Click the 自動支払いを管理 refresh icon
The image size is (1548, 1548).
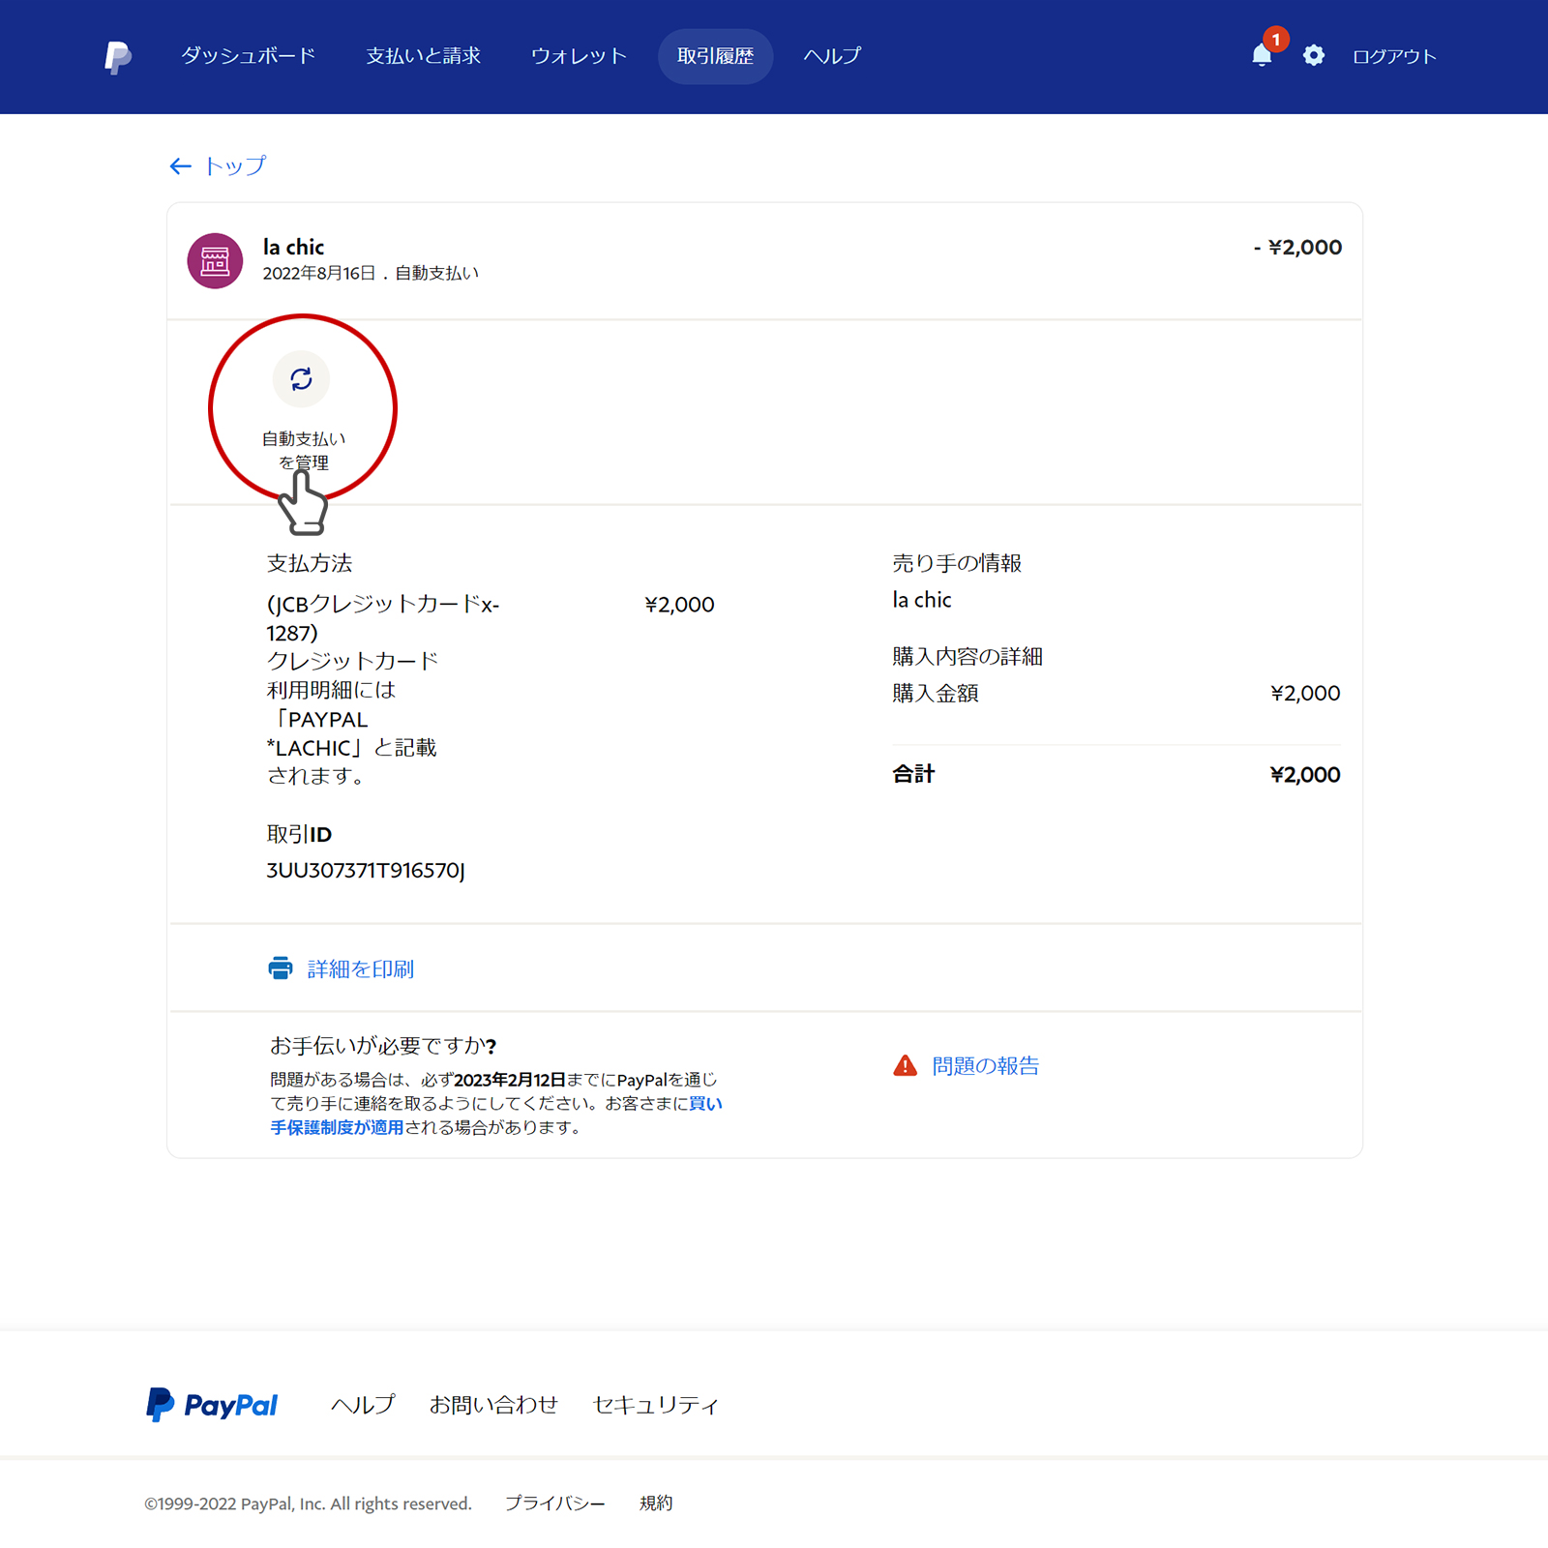pos(301,379)
